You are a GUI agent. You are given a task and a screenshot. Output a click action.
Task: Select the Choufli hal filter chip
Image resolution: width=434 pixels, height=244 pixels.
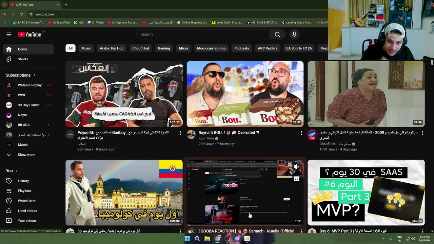141,48
